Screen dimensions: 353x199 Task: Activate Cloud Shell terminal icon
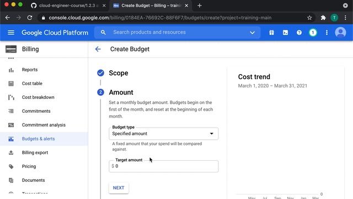coord(285,33)
